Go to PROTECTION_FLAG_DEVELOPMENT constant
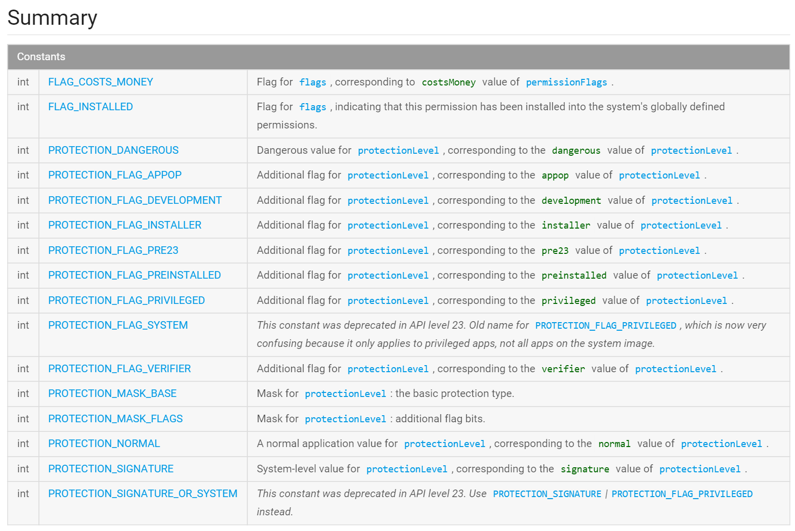795x531 pixels. [135, 200]
